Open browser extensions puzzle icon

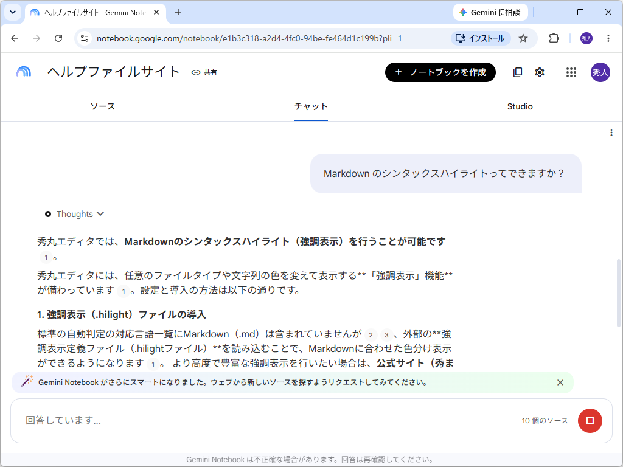pos(554,38)
